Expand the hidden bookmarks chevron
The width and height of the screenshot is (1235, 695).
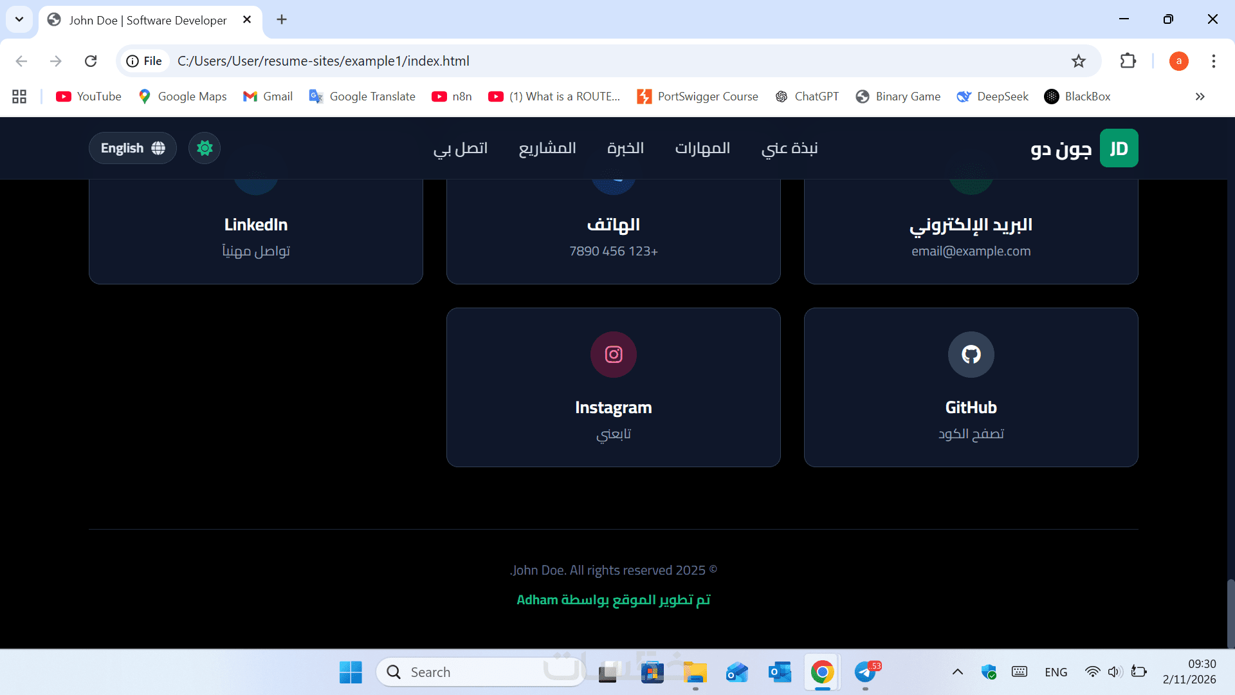coord(1200,97)
